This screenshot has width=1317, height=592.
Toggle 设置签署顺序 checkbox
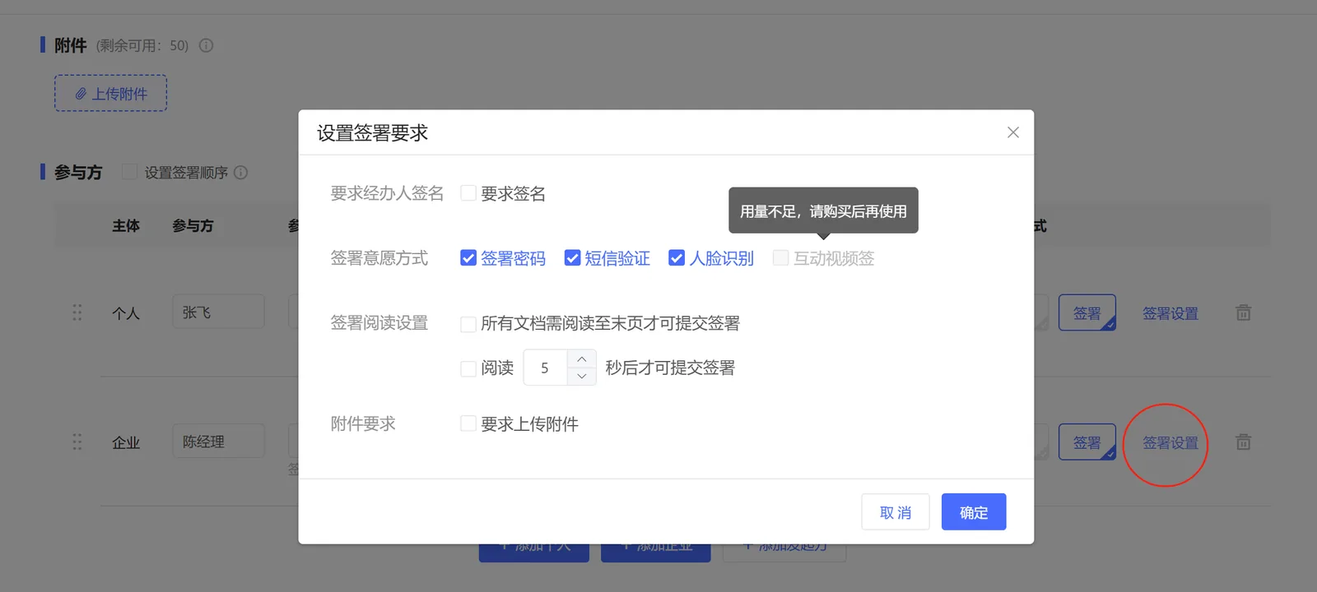pos(129,172)
